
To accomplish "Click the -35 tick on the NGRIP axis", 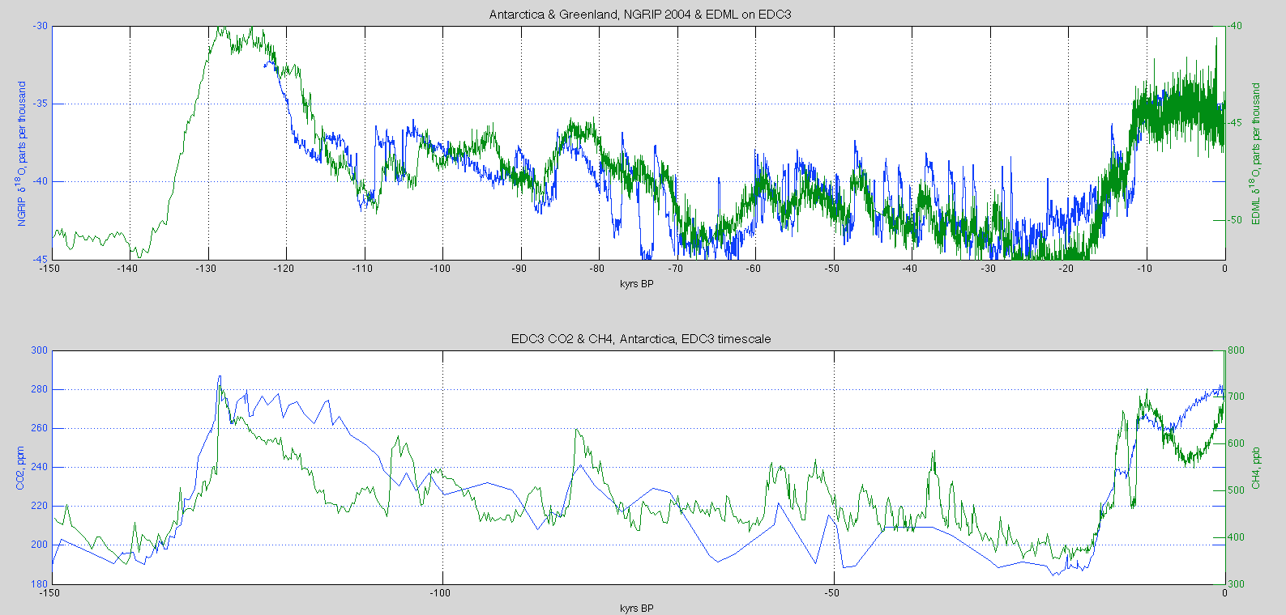I will point(40,104).
